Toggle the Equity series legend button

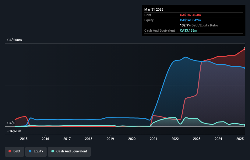36,151
